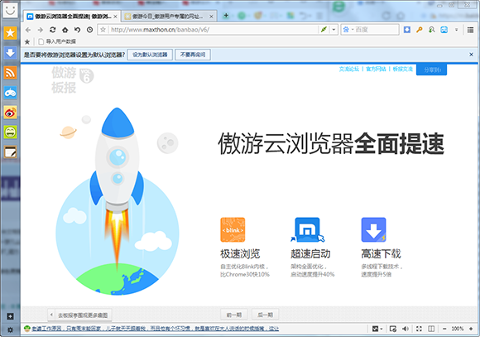Reload the current page
This screenshot has height=337, width=480.
pyautogui.click(x=53, y=30)
